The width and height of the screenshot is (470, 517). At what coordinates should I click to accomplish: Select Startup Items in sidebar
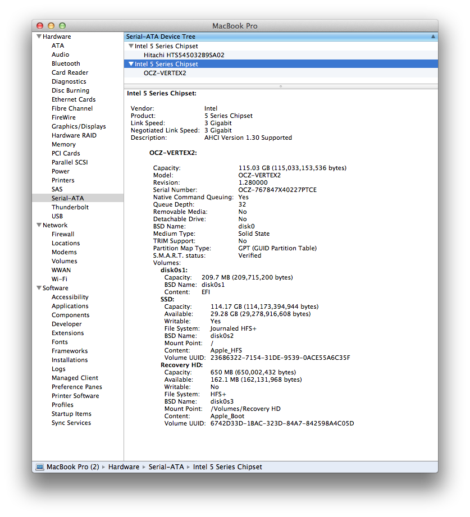(71, 414)
